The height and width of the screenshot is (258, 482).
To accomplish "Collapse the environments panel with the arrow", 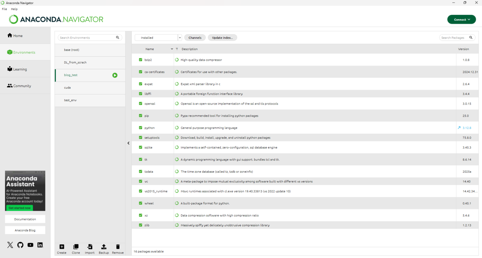I will click(x=129, y=143).
